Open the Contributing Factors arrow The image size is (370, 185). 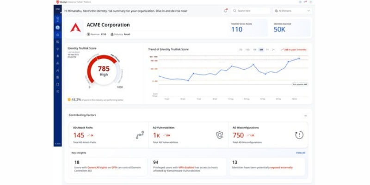coord(305,115)
